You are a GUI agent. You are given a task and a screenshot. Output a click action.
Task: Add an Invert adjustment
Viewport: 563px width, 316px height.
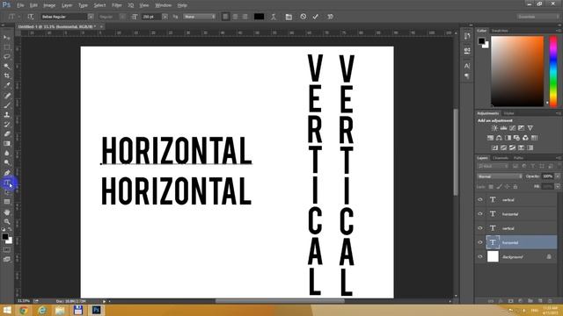(494, 147)
